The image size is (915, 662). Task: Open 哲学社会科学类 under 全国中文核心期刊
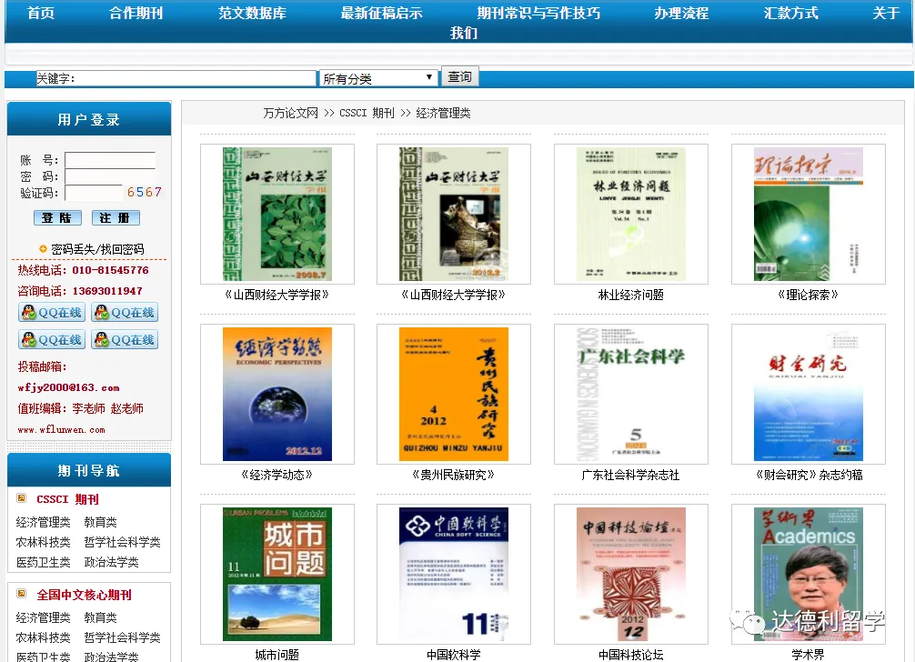click(122, 637)
